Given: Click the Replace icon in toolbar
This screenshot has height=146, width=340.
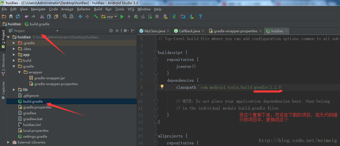Looking at the screenshot, I should pos(72,17).
